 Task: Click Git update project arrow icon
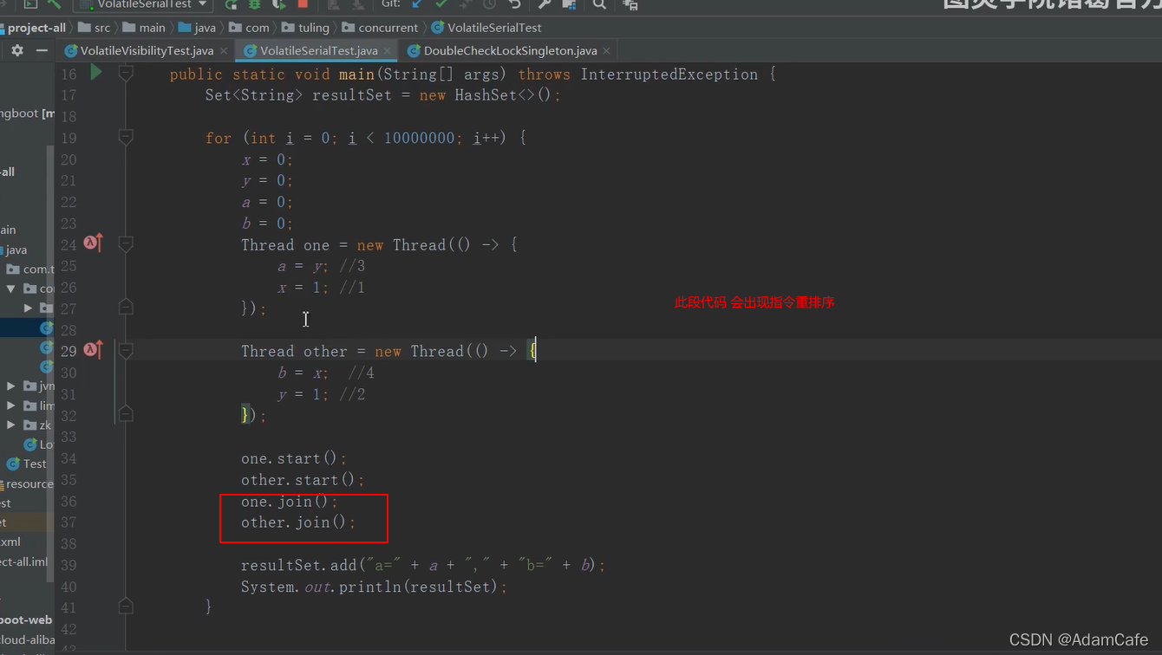(417, 4)
